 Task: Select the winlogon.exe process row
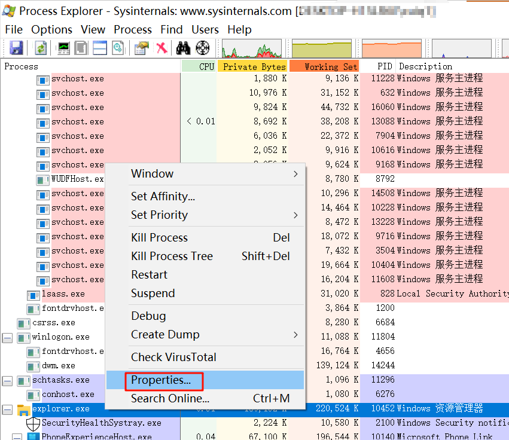point(255,337)
